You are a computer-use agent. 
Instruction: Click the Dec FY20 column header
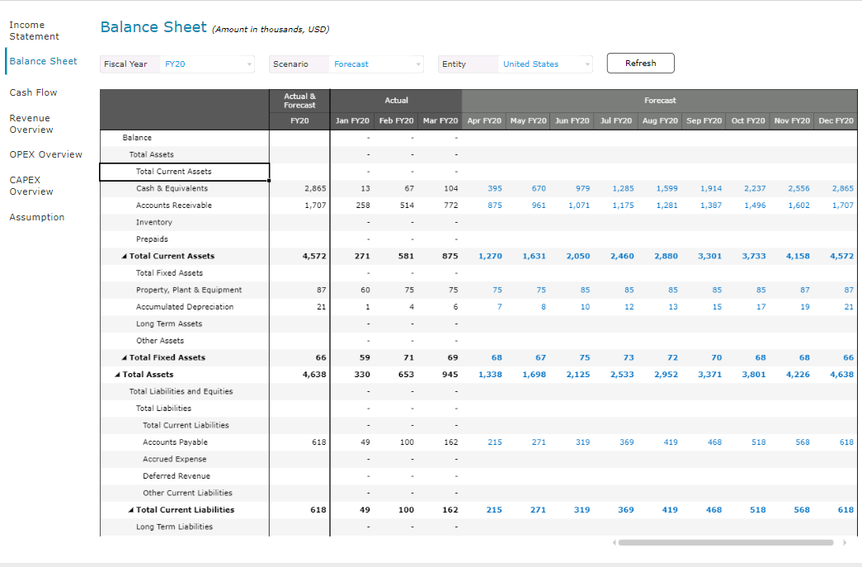[836, 120]
